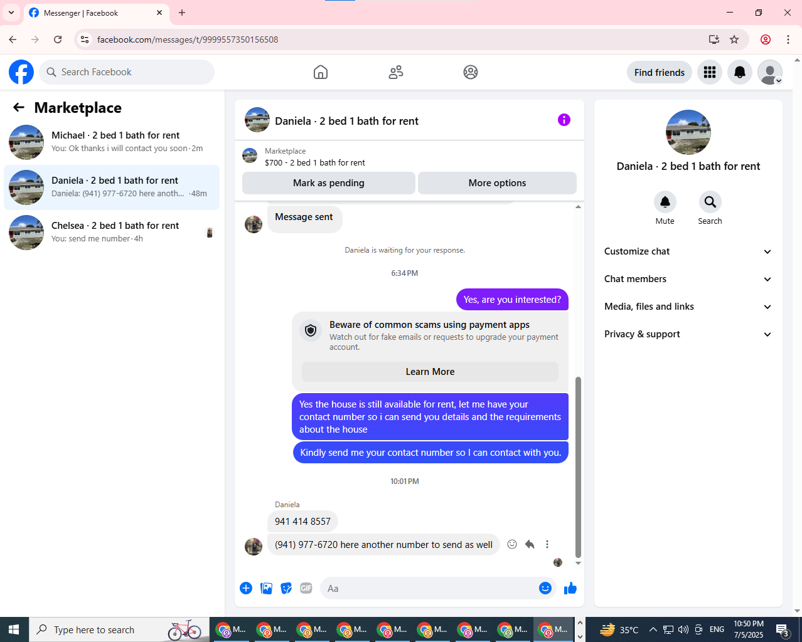The height and width of the screenshot is (642, 802).
Task: Go to Home feed icon
Action: (x=321, y=72)
